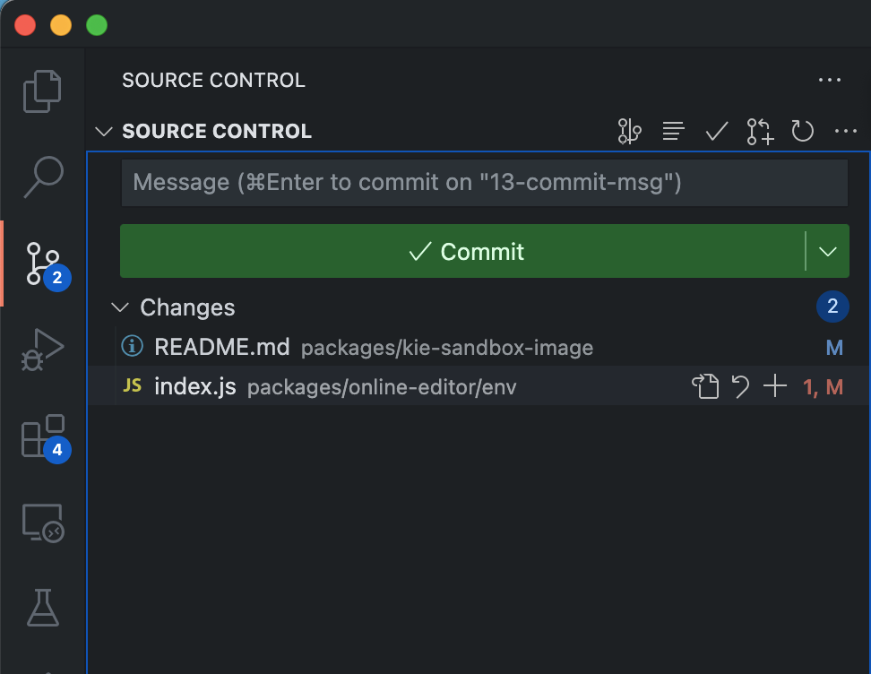Click the modified M indicator on README.md
Image resolution: width=871 pixels, height=674 pixels.
pyautogui.click(x=834, y=348)
